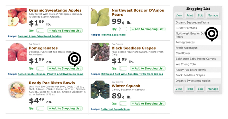The image size is (228, 119).
Task: Focus the Qty field for Organic Sweetango Apples
Action: point(40,31)
